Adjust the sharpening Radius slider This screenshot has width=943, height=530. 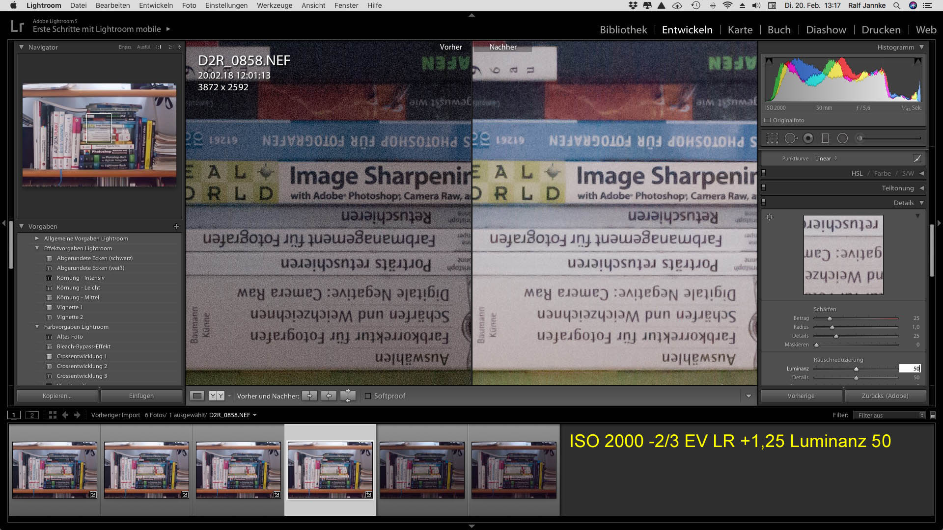click(x=832, y=327)
